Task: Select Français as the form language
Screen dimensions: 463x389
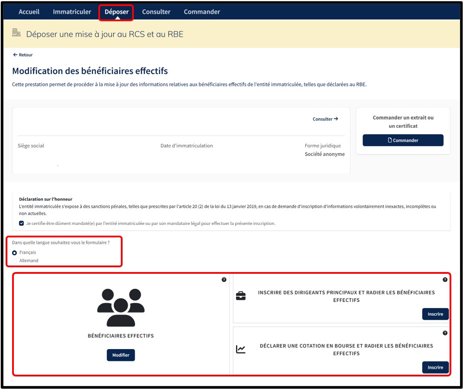Action: pyautogui.click(x=15, y=253)
